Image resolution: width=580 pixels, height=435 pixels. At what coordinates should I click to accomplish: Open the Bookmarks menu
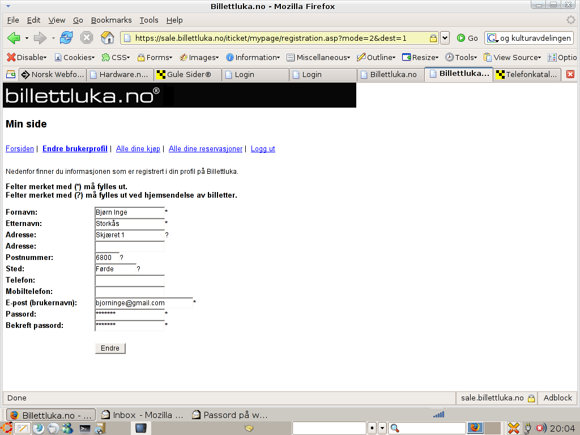[x=112, y=20]
